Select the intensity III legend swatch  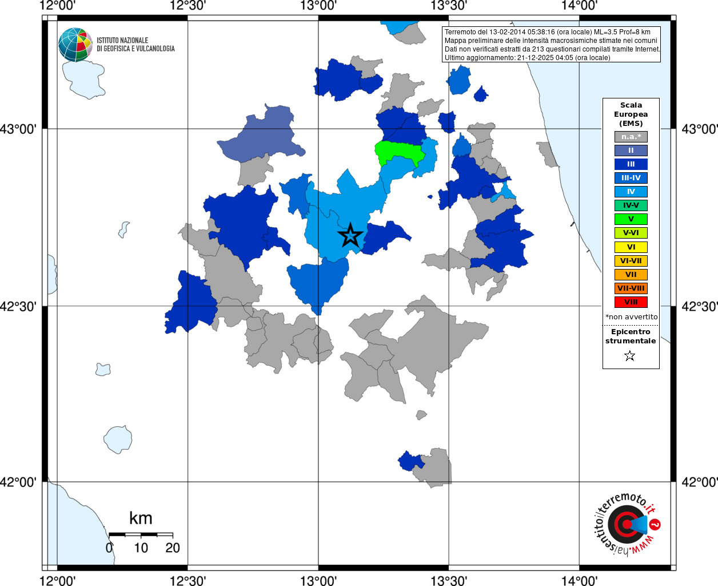coord(631,164)
